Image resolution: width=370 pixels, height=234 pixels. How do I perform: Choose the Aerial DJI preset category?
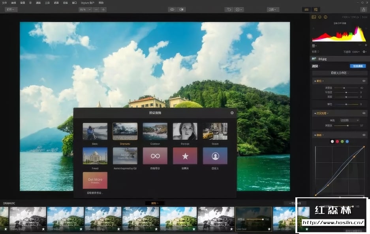125,156
